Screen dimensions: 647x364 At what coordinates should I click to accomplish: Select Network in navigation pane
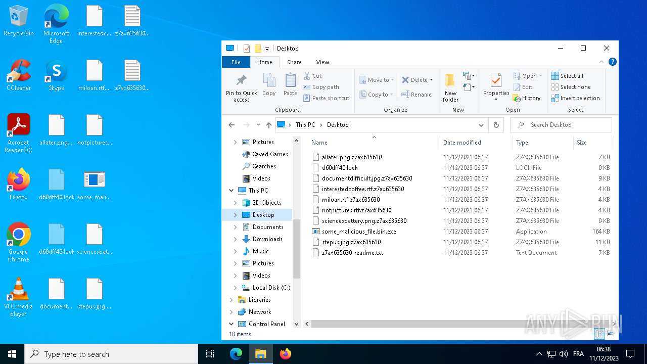pyautogui.click(x=260, y=312)
